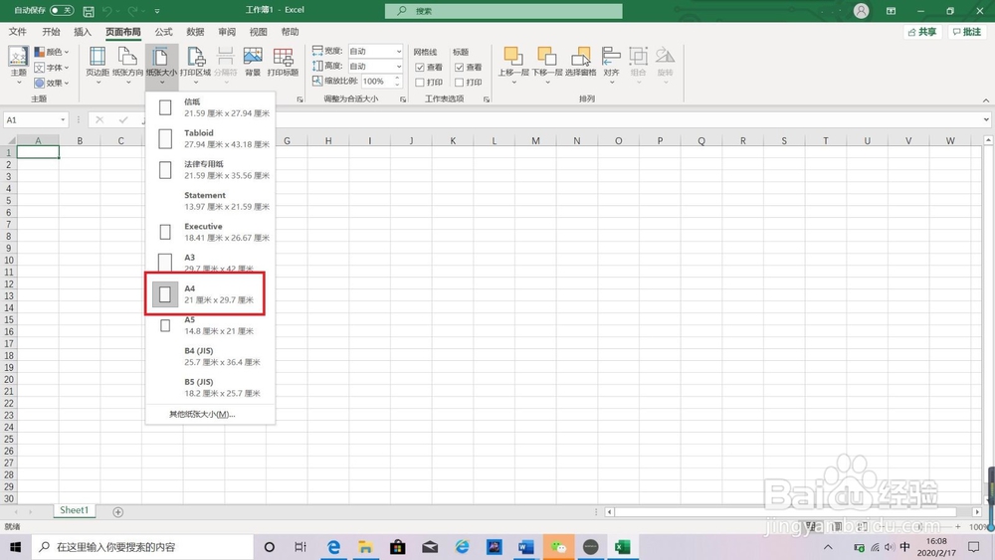This screenshot has height=560, width=995.
Task: Click the user account avatar icon
Action: pyautogui.click(x=861, y=11)
